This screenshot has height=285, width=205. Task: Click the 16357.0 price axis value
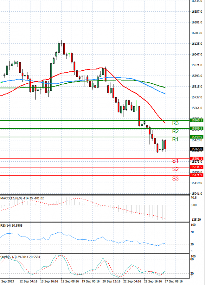[197, 12]
